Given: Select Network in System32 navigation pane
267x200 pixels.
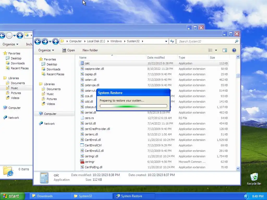Looking at the screenshot, I should point(49,124).
